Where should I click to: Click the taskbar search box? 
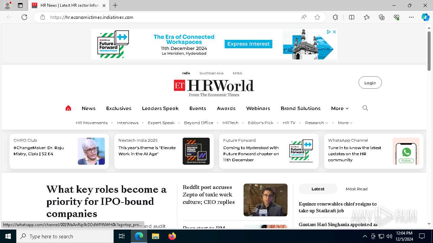tap(65, 236)
